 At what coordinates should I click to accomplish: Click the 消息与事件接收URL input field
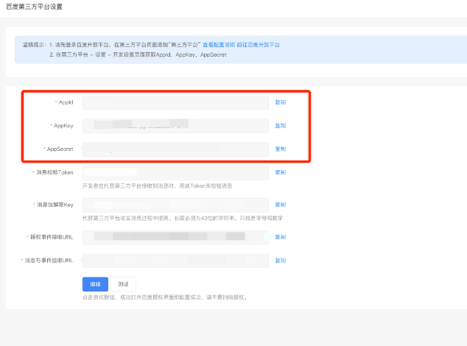tap(175, 261)
